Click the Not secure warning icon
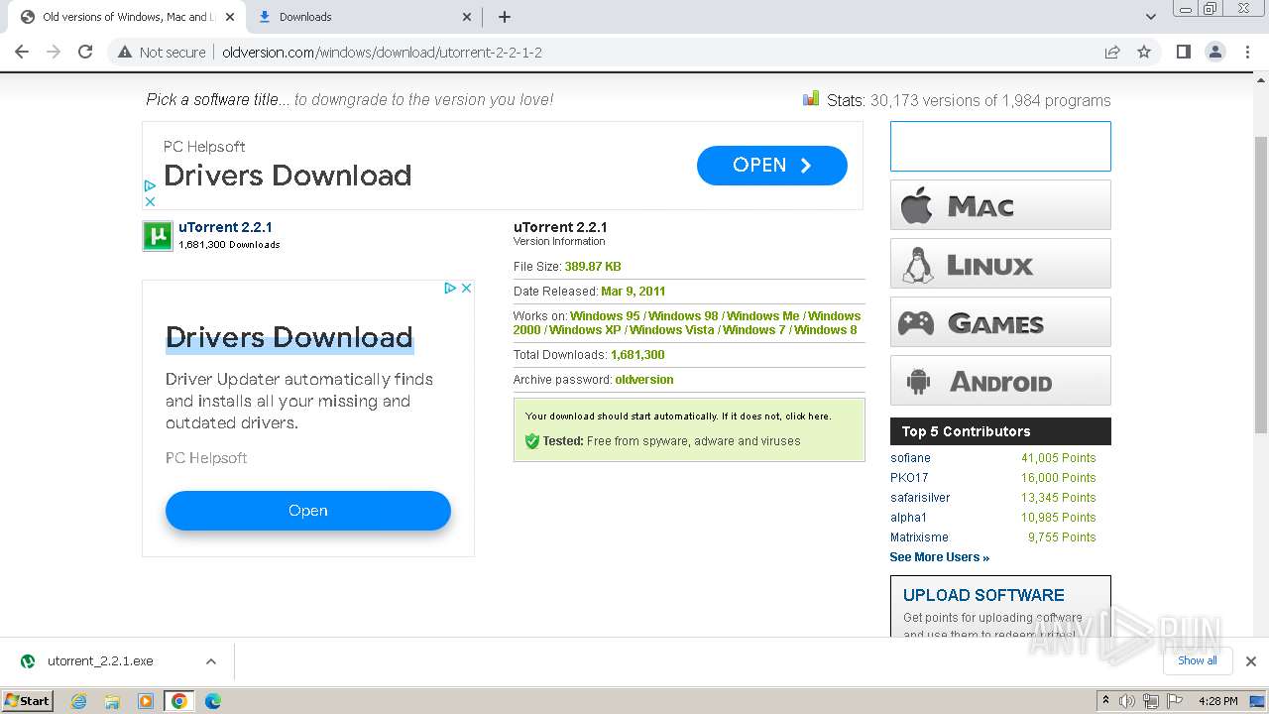Viewport: 1269px width, 714px height. tap(125, 53)
